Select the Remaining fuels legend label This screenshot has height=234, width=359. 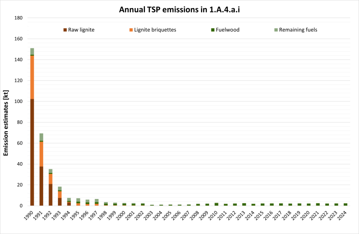[x=299, y=30]
